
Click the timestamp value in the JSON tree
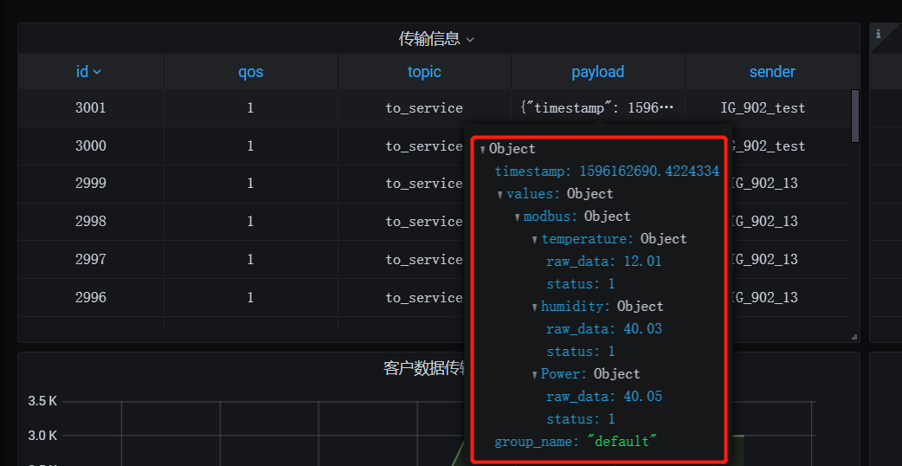[x=648, y=172]
